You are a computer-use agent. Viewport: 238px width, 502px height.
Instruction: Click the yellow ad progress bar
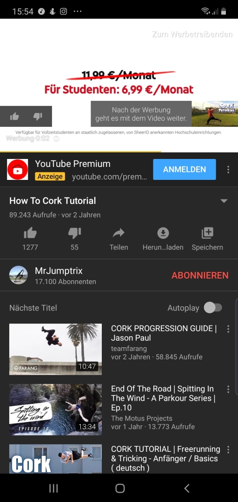[x=80, y=152]
